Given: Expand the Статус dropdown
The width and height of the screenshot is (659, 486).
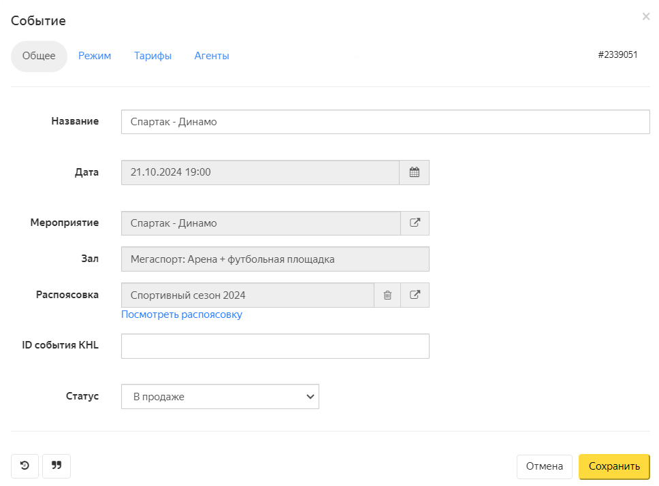Looking at the screenshot, I should (220, 397).
